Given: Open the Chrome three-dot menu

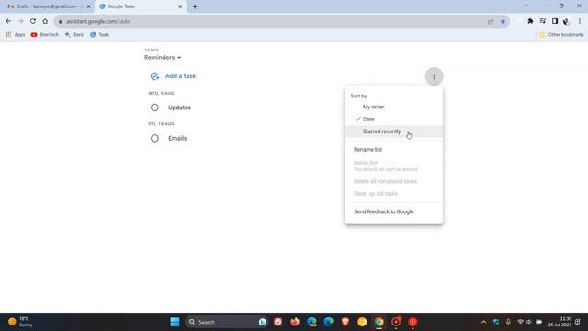Looking at the screenshot, I should [x=580, y=21].
